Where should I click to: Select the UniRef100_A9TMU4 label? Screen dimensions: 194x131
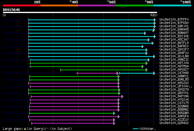[x=174, y=66]
